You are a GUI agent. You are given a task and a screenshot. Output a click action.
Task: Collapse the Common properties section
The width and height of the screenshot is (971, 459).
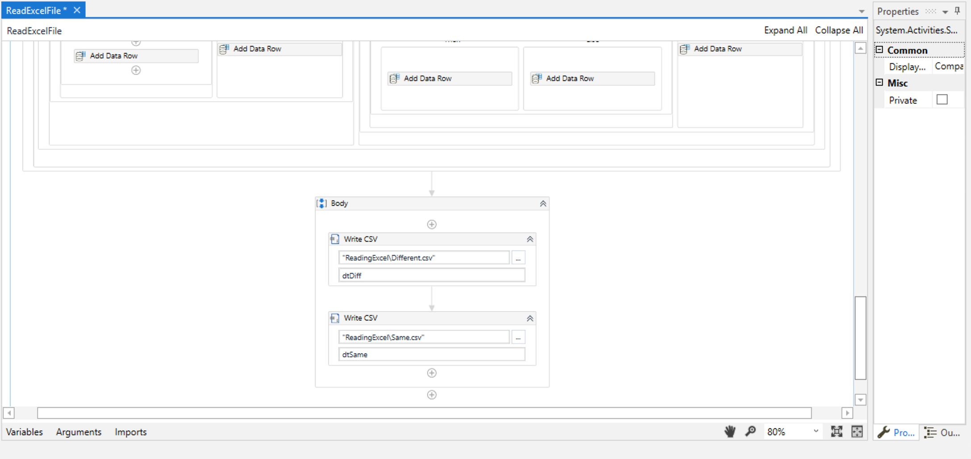coord(879,50)
